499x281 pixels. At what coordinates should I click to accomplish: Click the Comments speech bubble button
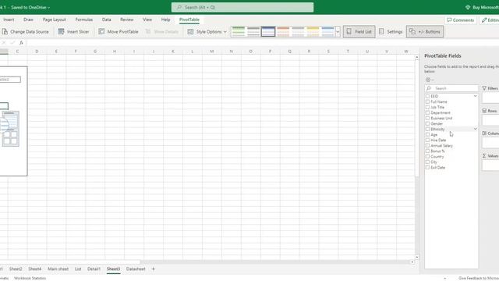click(461, 20)
